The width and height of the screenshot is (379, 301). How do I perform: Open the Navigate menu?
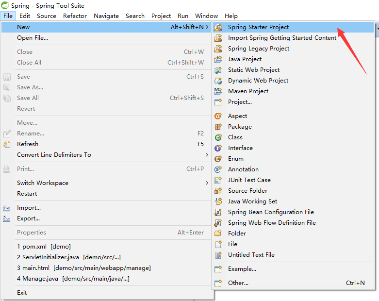106,16
